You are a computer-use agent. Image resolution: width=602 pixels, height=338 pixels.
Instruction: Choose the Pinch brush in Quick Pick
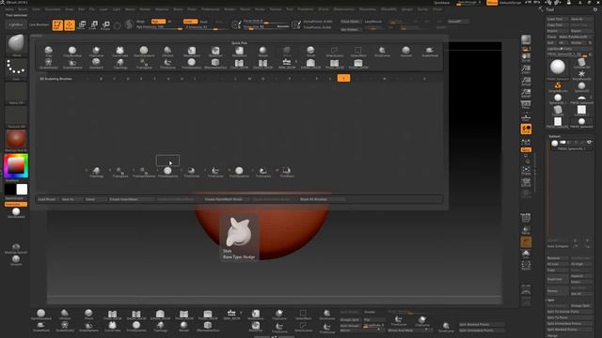(310, 52)
